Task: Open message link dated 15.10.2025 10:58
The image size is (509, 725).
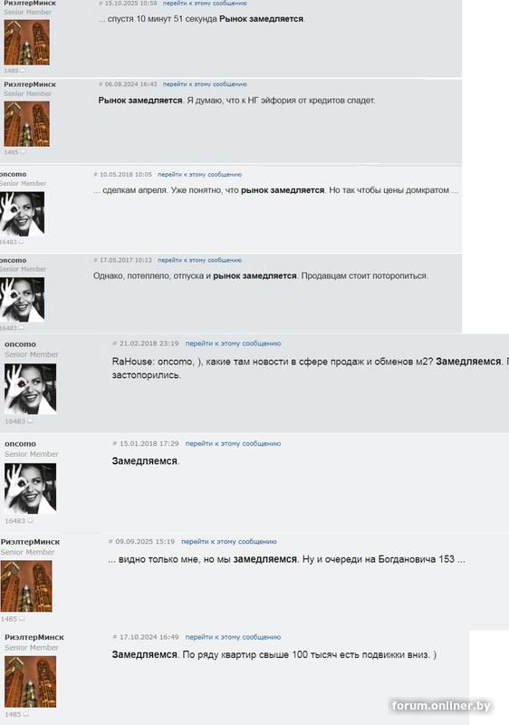Action: click(x=205, y=4)
